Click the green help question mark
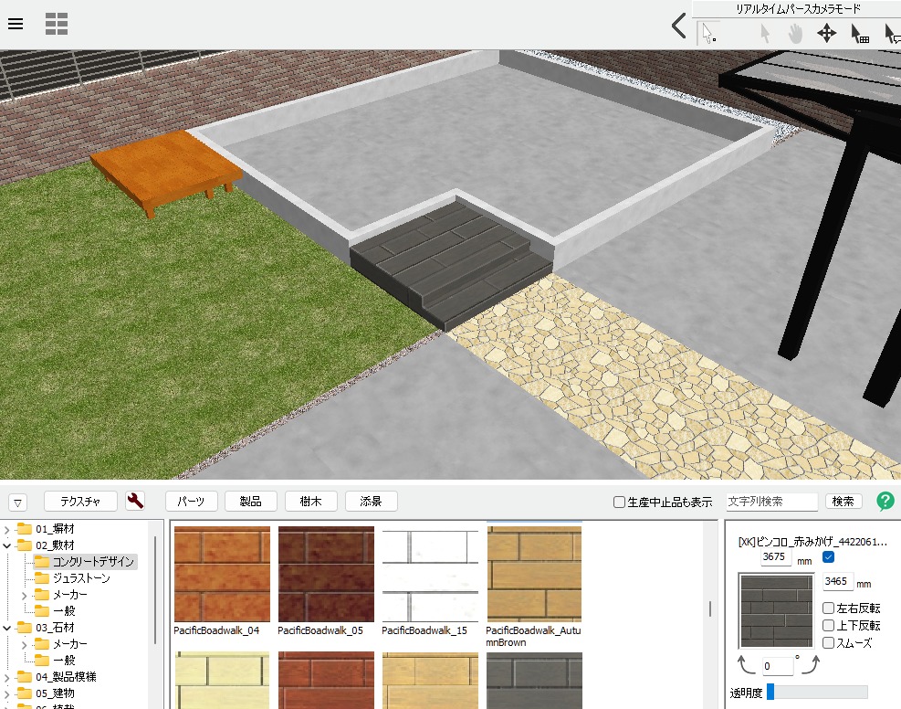The height and width of the screenshot is (709, 901). [x=885, y=501]
